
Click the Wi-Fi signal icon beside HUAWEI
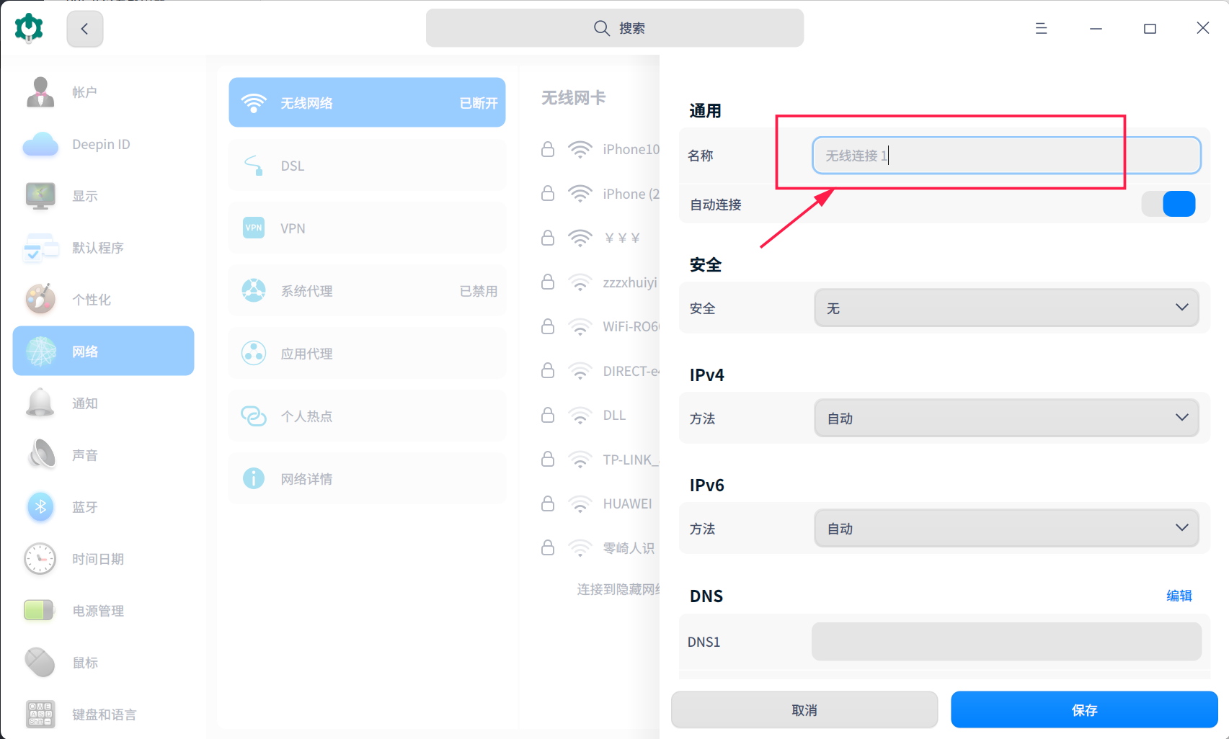click(x=580, y=504)
